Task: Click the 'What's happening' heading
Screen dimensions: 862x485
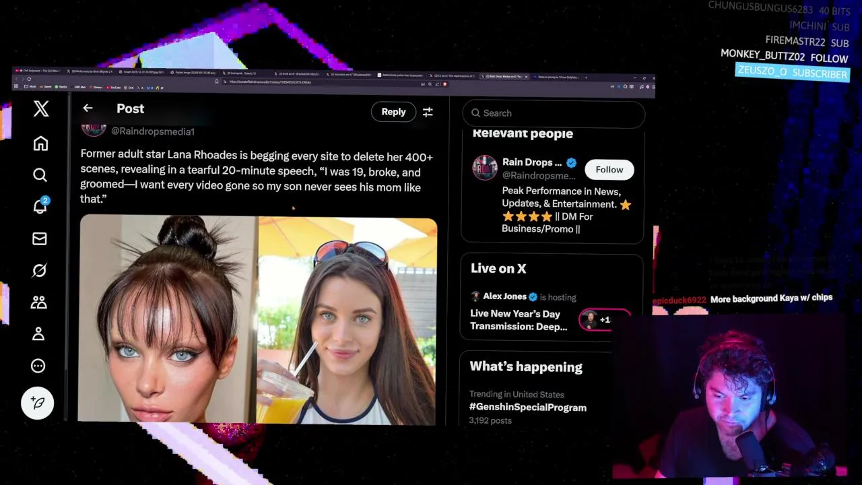Action: (526, 367)
